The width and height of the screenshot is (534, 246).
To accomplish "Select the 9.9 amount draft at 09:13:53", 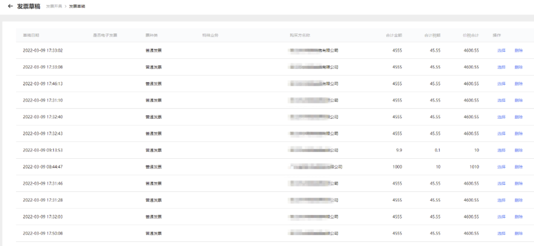I will 501,150.
